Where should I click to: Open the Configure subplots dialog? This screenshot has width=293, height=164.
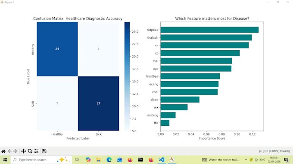click(x=36, y=151)
